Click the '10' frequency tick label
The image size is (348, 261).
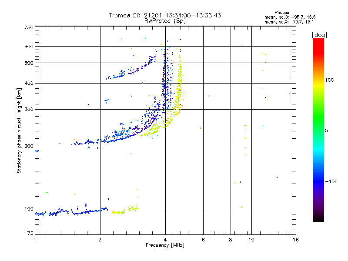(251, 240)
